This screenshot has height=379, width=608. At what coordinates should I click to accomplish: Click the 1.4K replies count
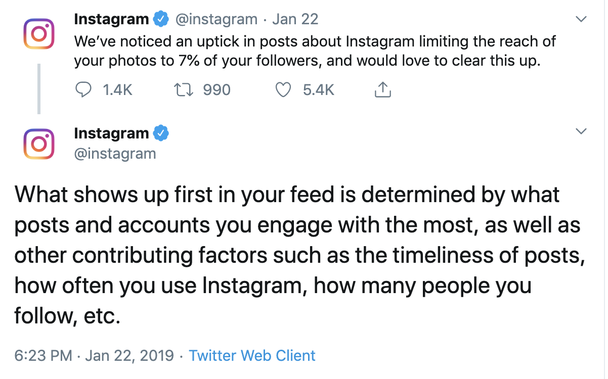(117, 90)
